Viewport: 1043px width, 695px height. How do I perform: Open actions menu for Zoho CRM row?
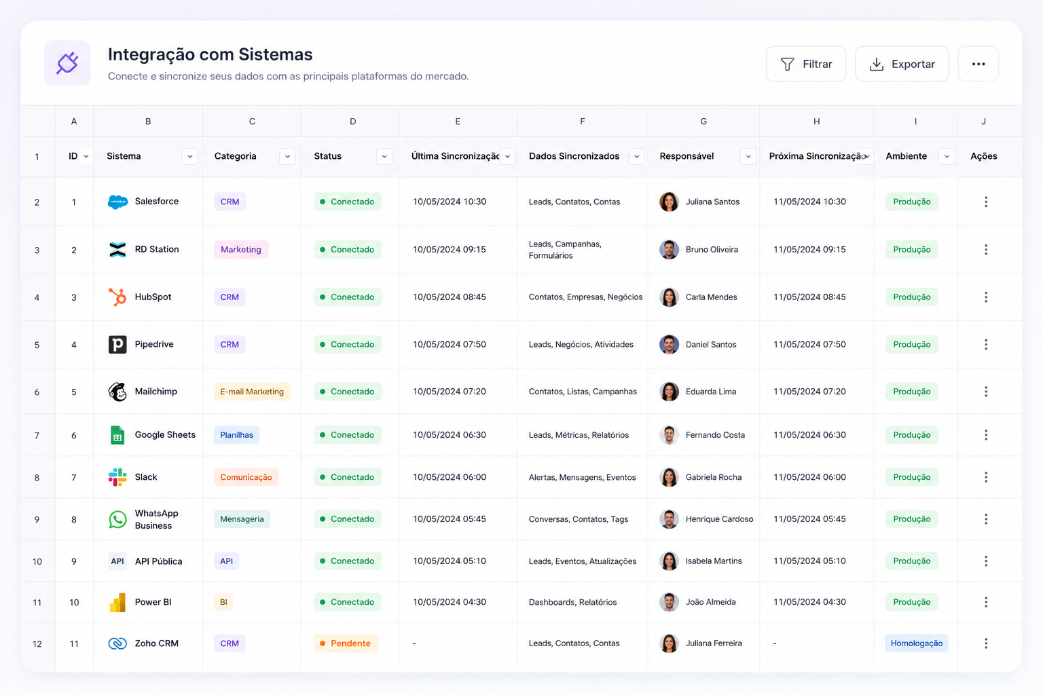pos(986,643)
